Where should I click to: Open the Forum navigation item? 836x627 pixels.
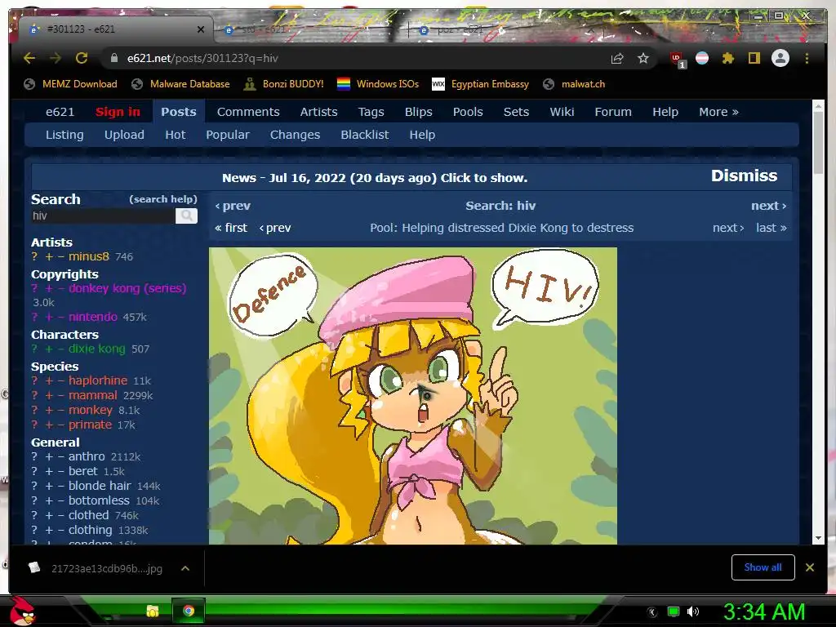click(x=612, y=112)
